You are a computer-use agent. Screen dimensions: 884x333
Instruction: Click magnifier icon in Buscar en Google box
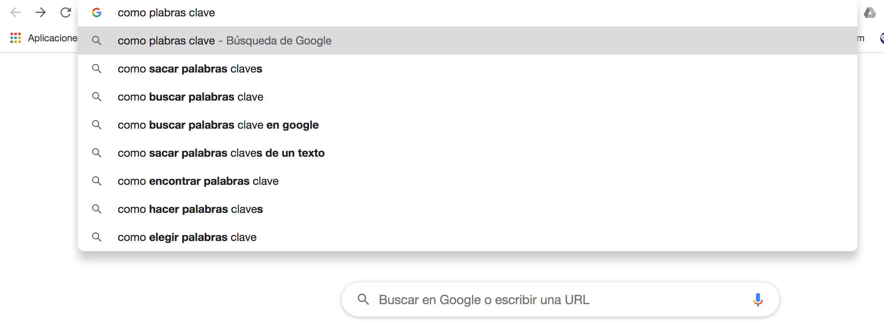coord(363,299)
